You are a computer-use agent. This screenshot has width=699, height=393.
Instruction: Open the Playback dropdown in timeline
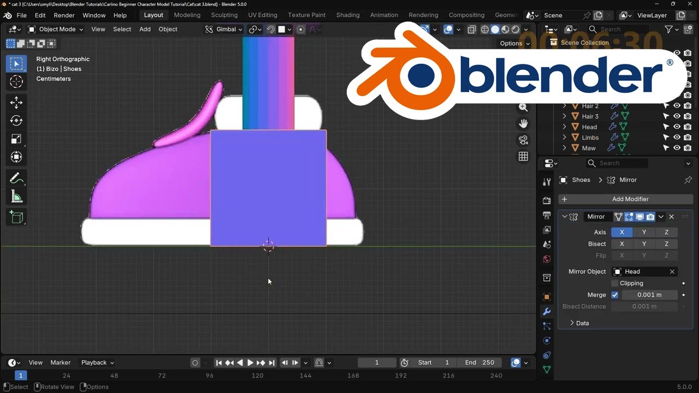click(x=98, y=362)
